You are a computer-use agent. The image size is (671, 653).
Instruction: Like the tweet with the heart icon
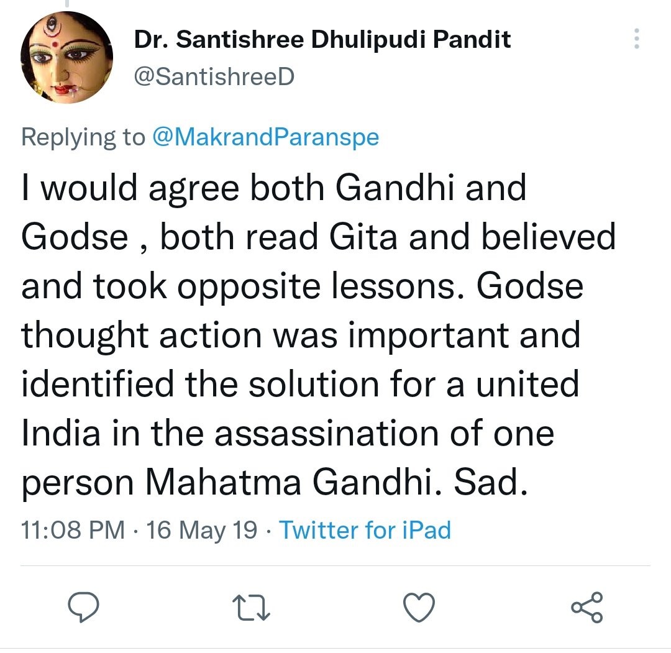pyautogui.click(x=418, y=607)
